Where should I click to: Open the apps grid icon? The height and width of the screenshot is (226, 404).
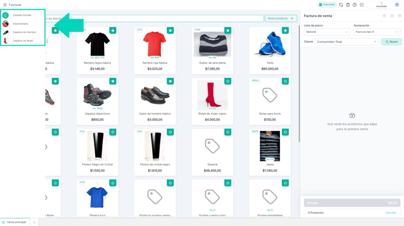pyautogui.click(x=362, y=5)
